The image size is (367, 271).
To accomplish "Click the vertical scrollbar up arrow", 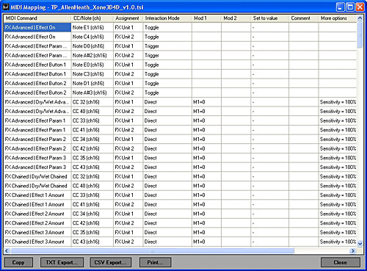I will tap(360, 18).
